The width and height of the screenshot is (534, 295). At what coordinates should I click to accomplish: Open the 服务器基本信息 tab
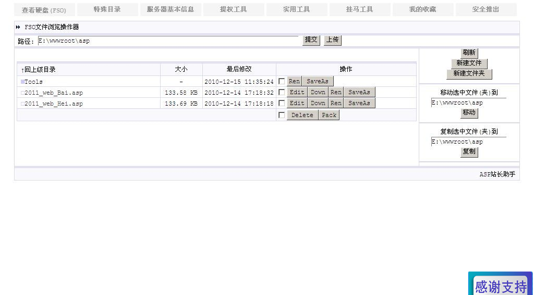(x=171, y=9)
